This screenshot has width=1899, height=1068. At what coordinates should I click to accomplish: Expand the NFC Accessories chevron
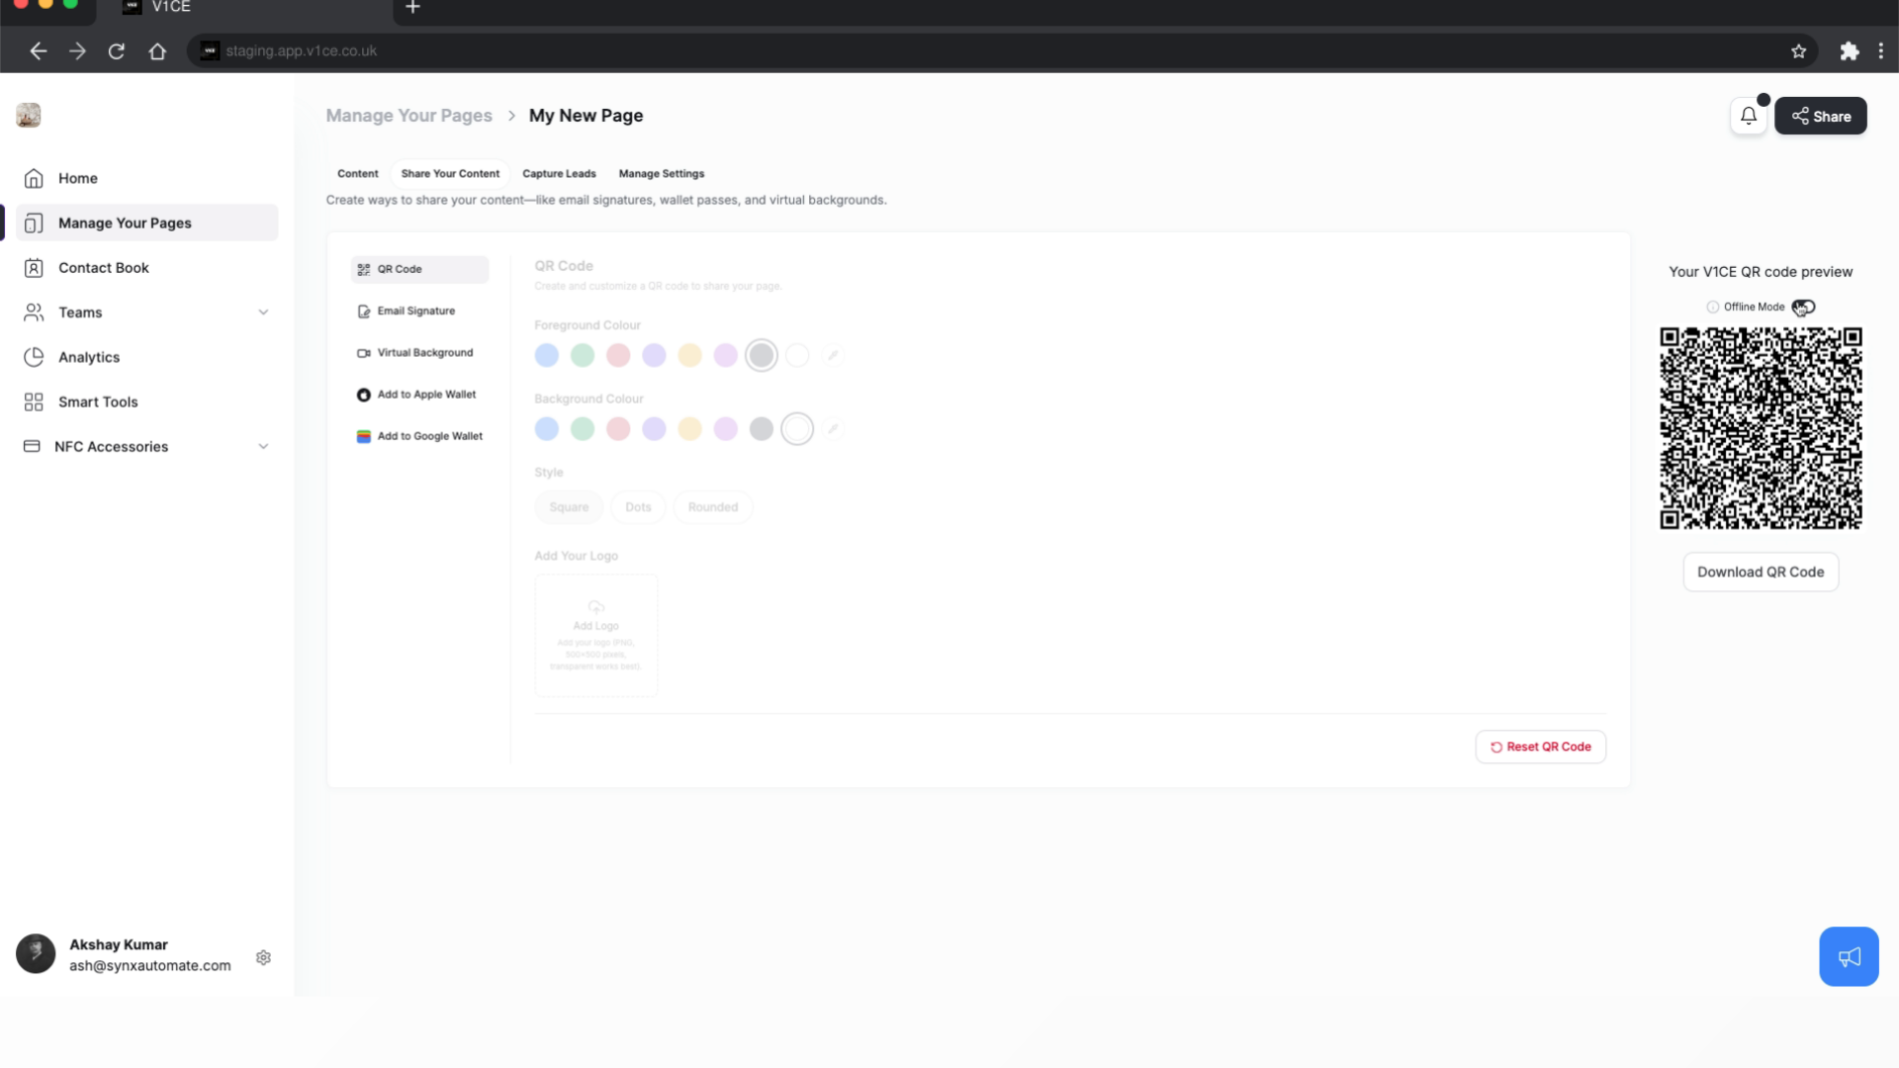click(263, 447)
